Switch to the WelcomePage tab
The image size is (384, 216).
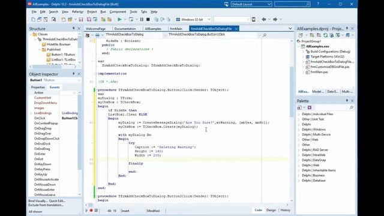(96, 29)
